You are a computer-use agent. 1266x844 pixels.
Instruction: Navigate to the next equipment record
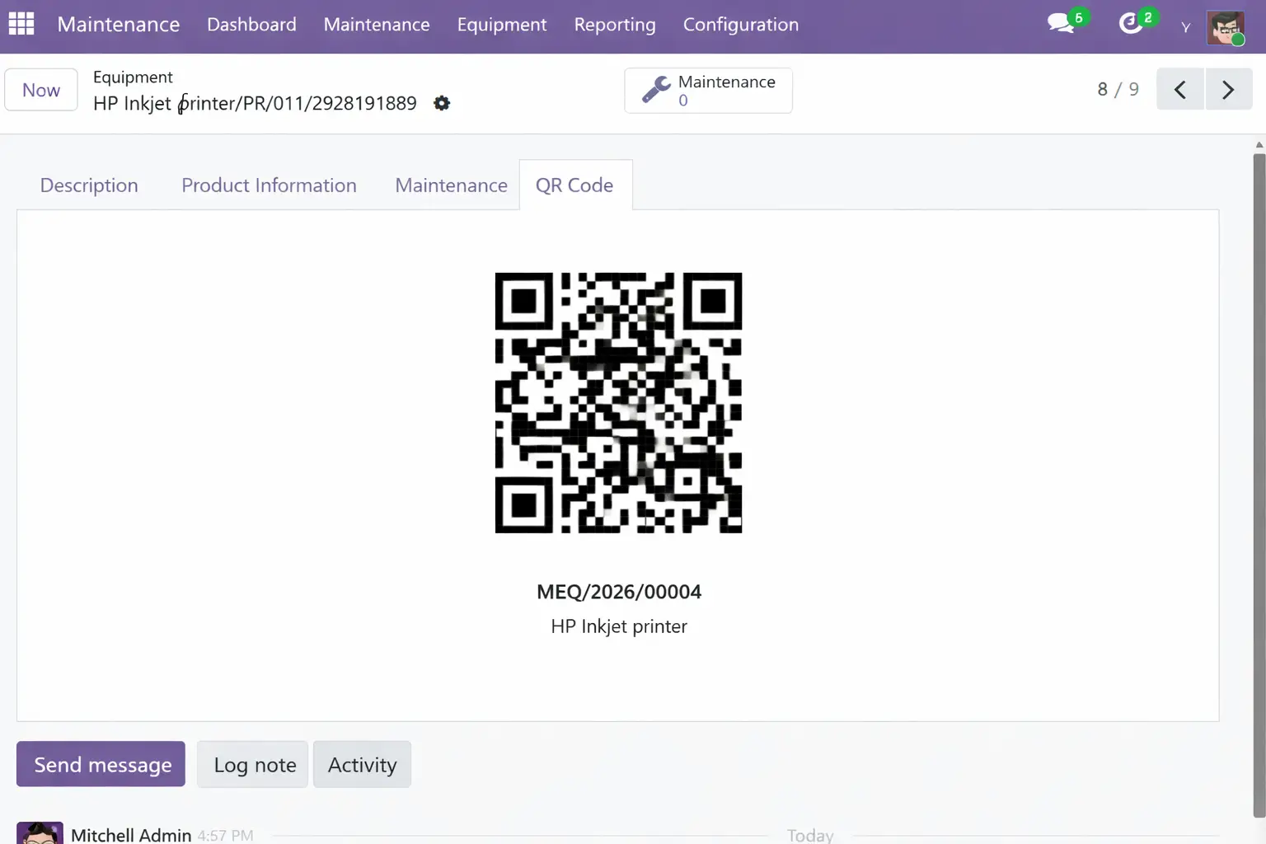coord(1228,89)
